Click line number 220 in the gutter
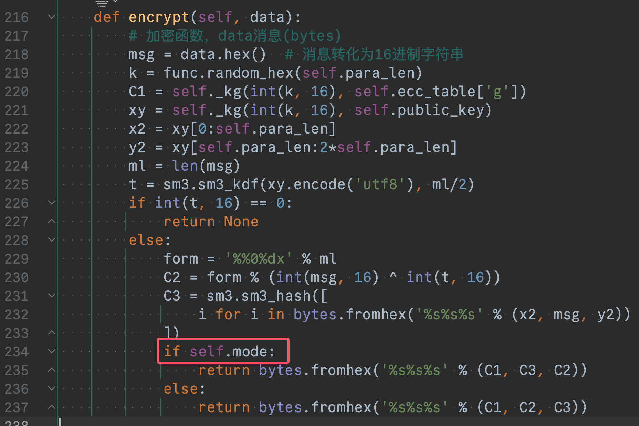This screenshot has height=426, width=639. [x=17, y=92]
